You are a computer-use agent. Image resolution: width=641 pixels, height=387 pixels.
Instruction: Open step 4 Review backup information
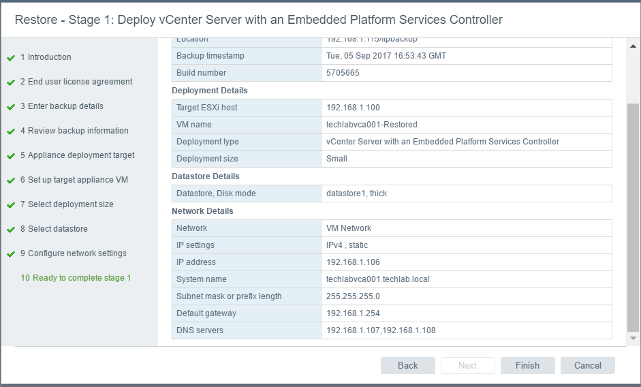coord(74,131)
